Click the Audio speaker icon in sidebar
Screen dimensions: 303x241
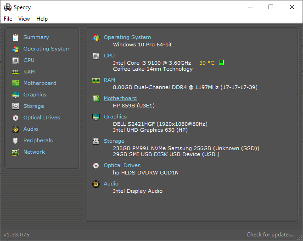(x=16, y=129)
